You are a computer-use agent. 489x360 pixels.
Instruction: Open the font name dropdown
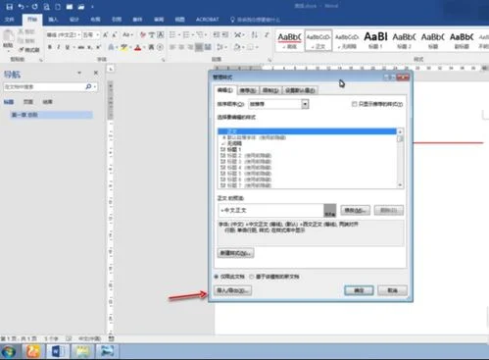click(x=78, y=34)
